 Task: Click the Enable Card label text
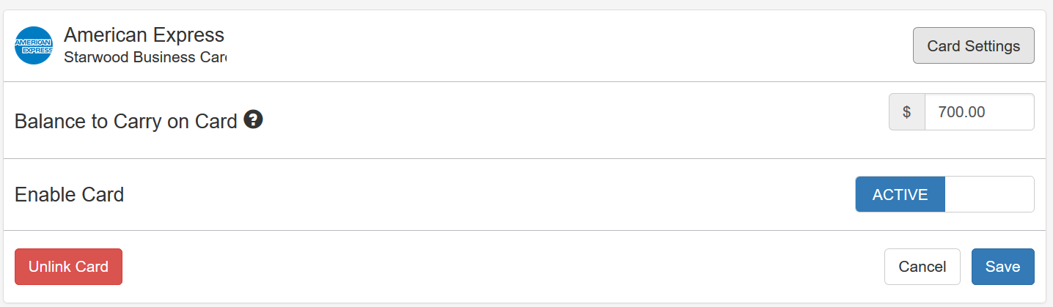pos(69,195)
